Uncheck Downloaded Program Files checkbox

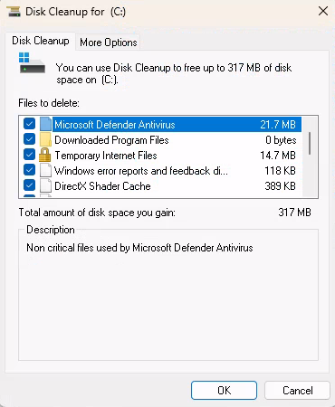coord(29,139)
